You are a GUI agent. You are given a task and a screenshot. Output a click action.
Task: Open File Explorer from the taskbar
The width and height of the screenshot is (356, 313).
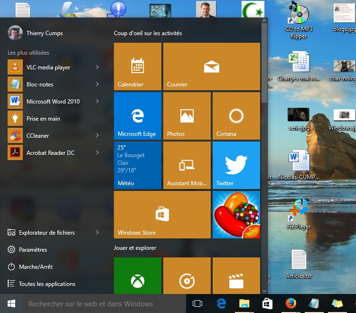244,304
